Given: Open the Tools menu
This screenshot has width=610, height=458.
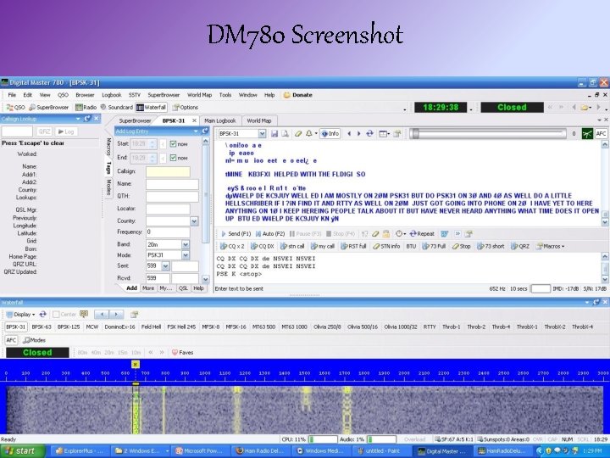Looking at the screenshot, I should [x=225, y=95].
